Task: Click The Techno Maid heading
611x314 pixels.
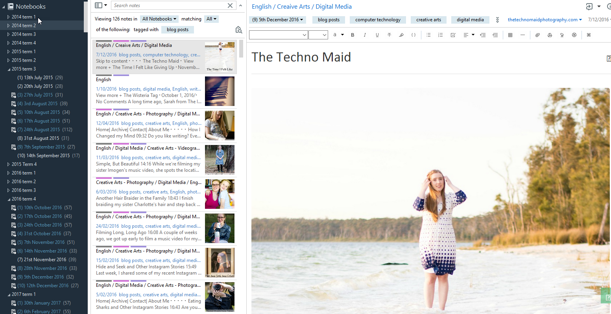Action: 301,57
